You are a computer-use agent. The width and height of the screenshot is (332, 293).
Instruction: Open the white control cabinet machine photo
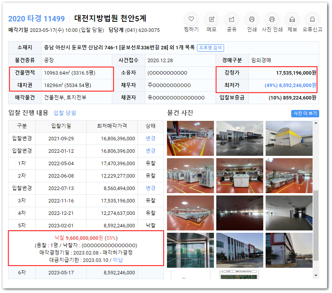240,176
